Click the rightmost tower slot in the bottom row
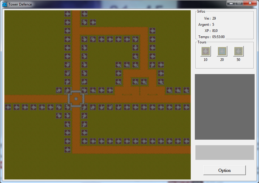Image resolution: width=259 pixels, height=183 pixels. (x=186, y=141)
